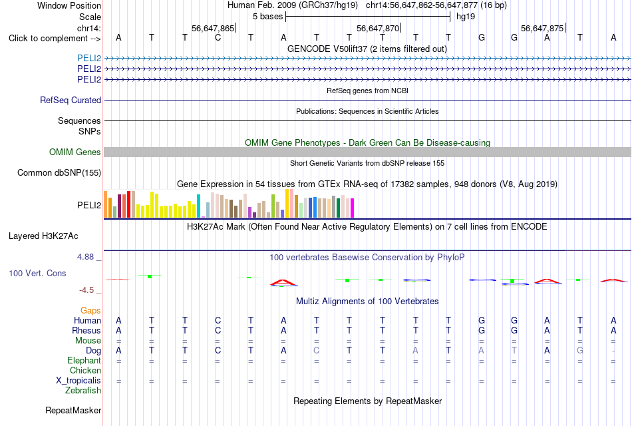
Task: Open the GTEx Gene Expression in 54 tissues title
Action: pos(367,184)
